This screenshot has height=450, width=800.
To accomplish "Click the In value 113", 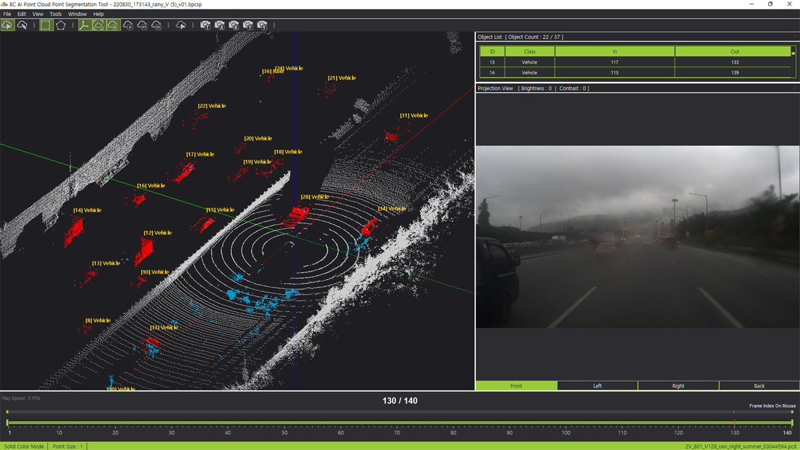I will click(615, 73).
